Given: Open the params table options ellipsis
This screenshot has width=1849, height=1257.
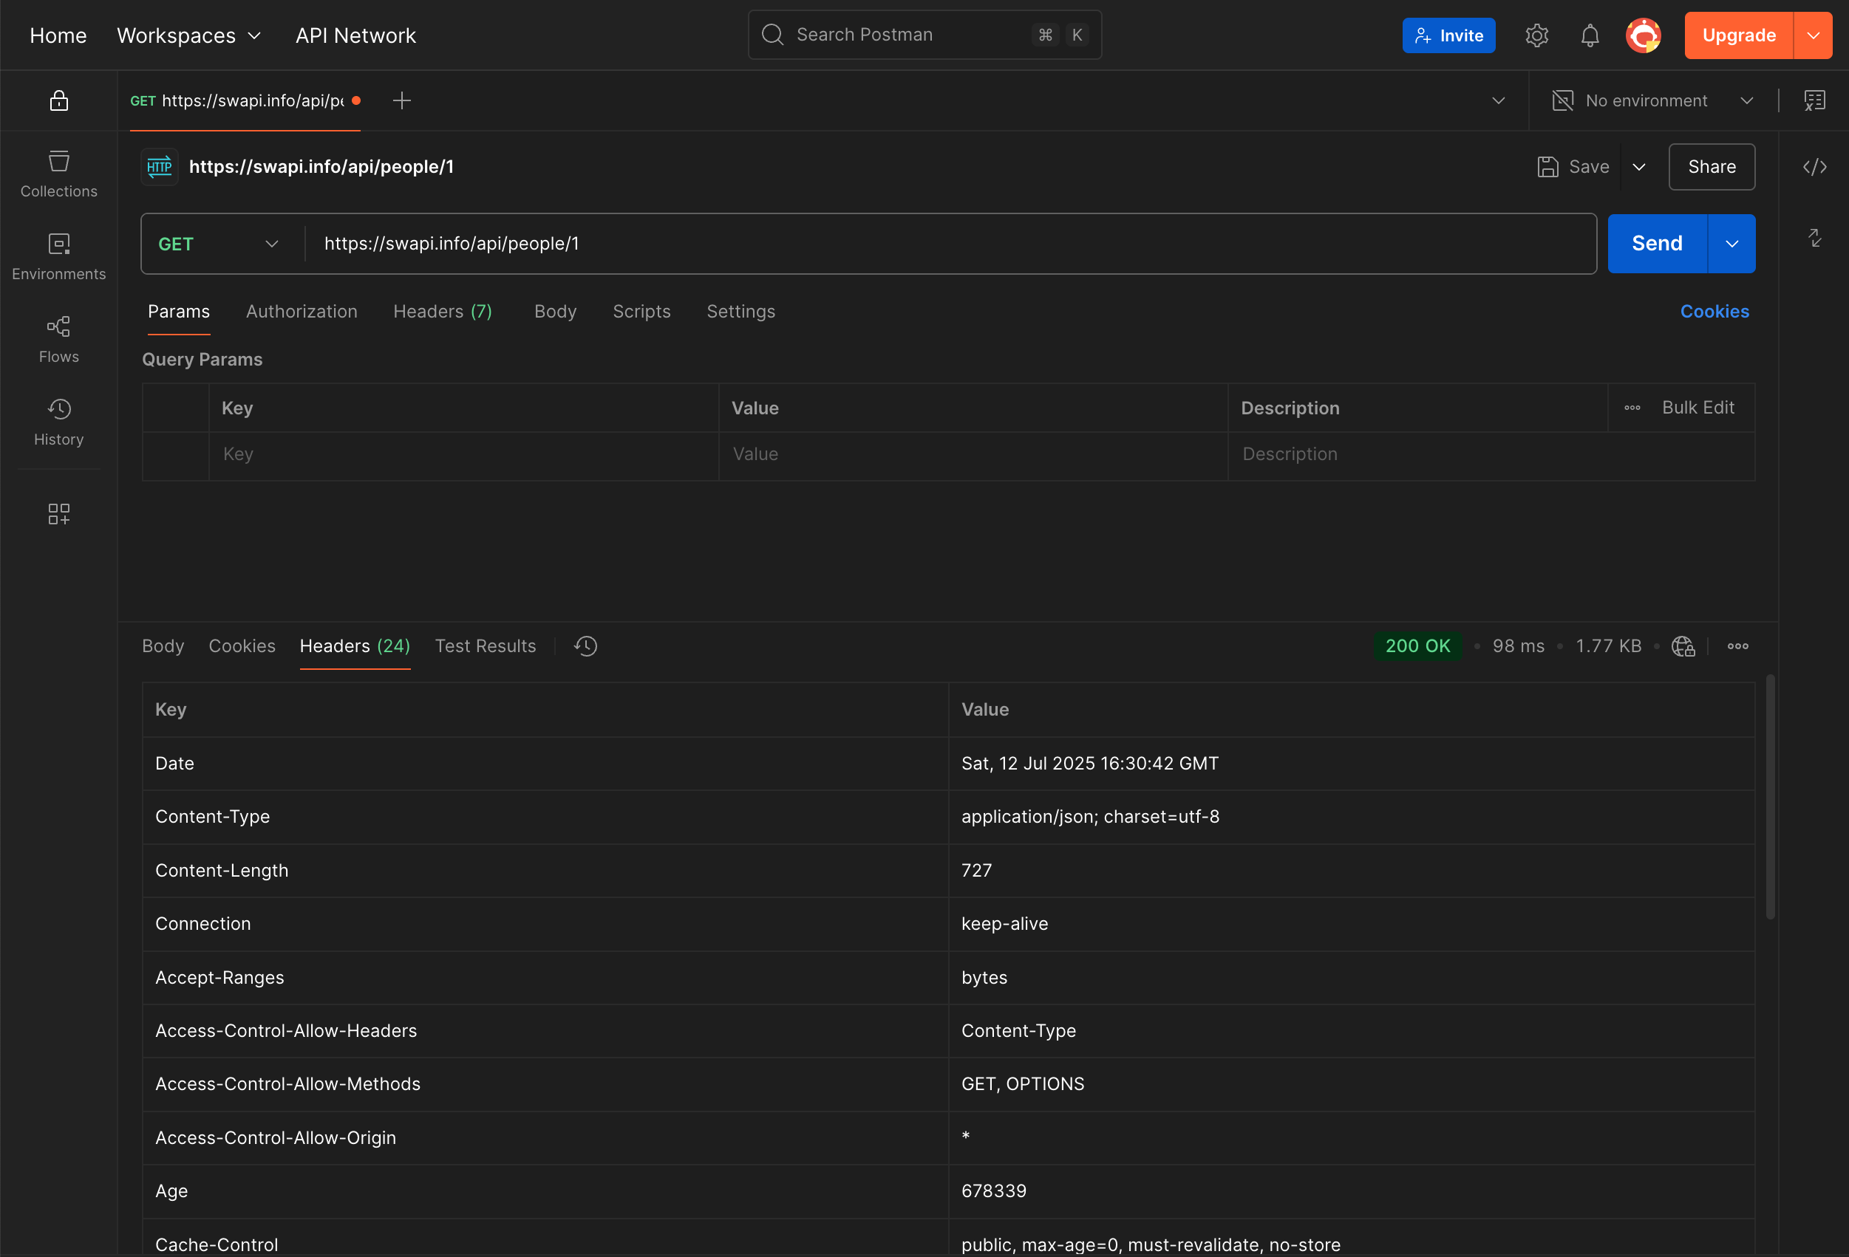Looking at the screenshot, I should (1632, 407).
